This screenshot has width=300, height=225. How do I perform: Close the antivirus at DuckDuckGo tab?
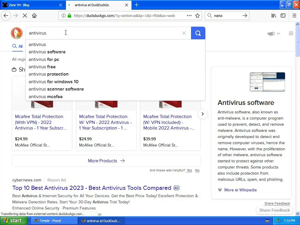[127, 5]
